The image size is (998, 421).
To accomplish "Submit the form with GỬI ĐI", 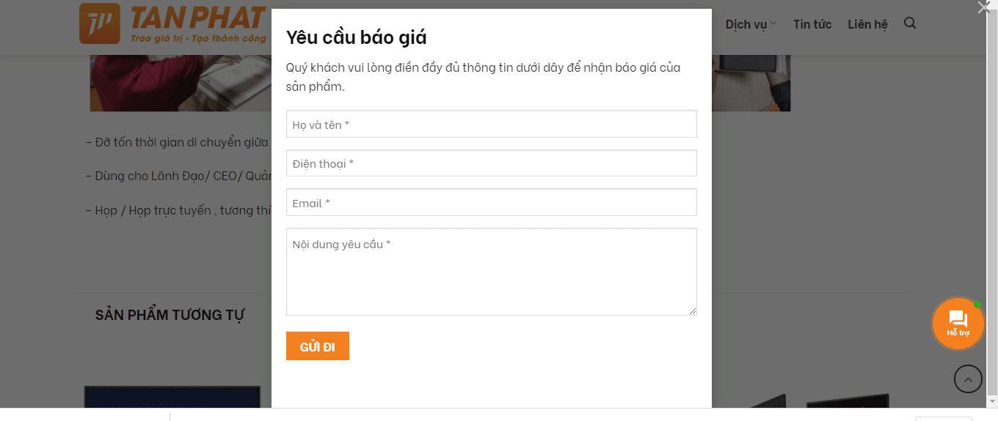I will coord(317,346).
